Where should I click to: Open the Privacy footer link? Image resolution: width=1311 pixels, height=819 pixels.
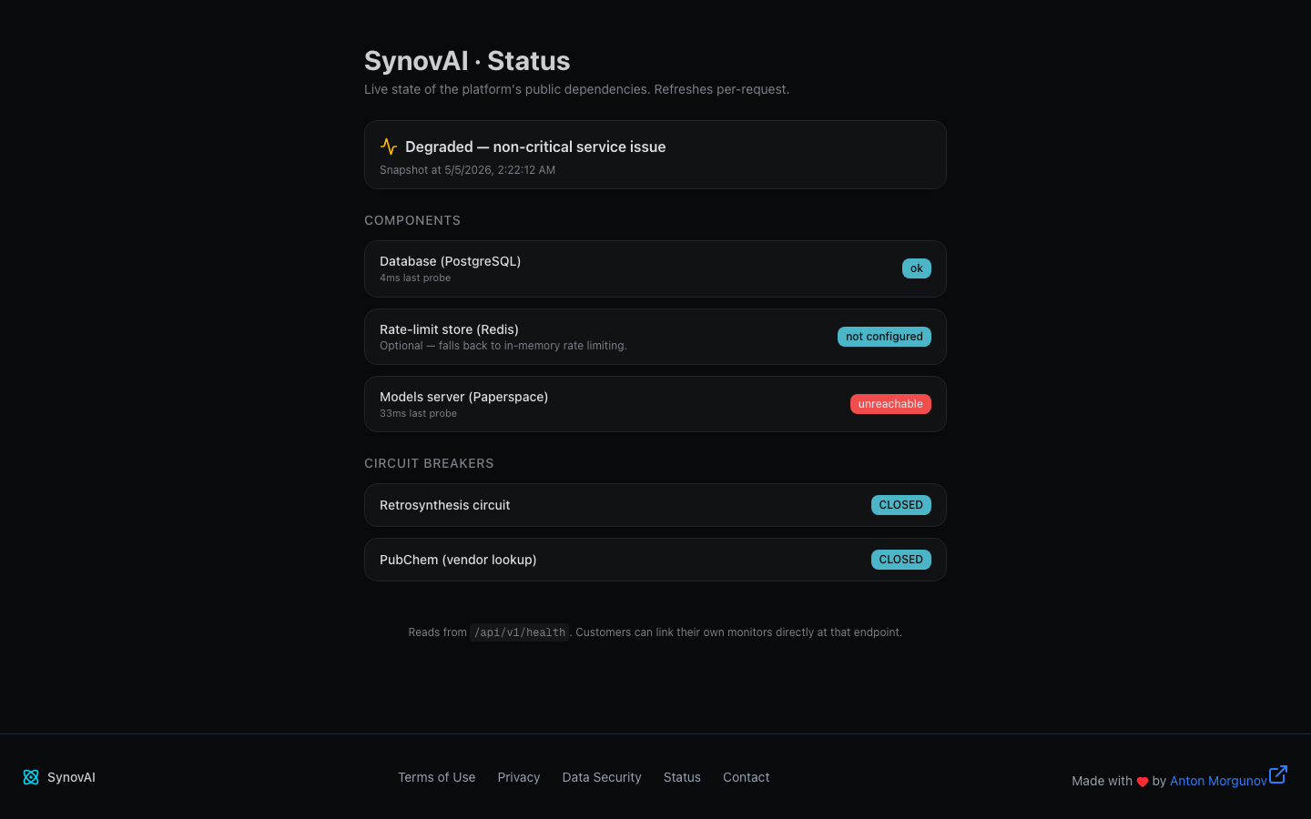[519, 777]
